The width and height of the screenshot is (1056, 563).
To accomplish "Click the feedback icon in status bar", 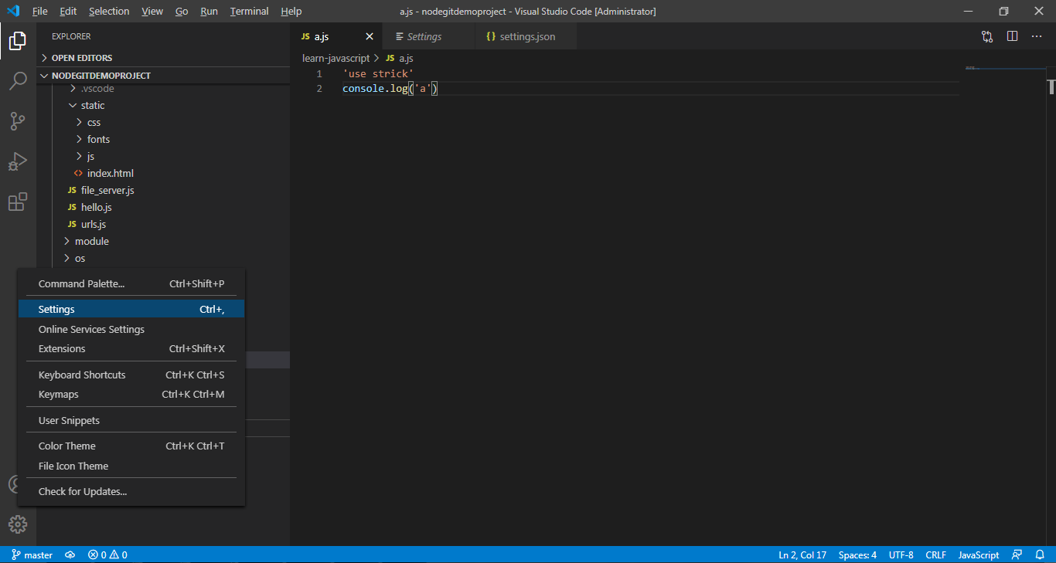I will [1017, 555].
